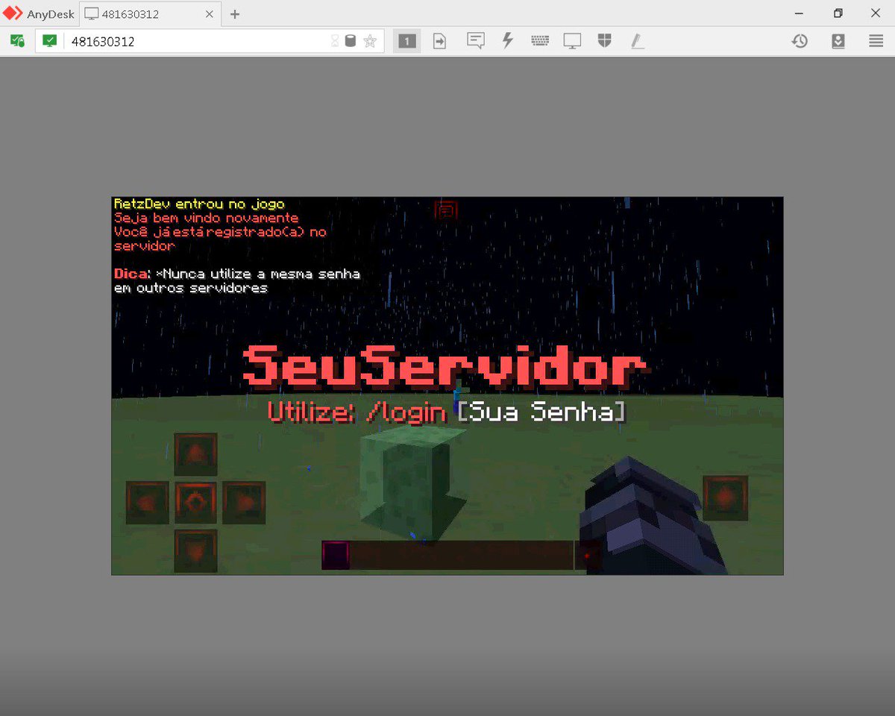Tap the right arrow on game D-pad
The width and height of the screenshot is (895, 716).
coord(244,502)
